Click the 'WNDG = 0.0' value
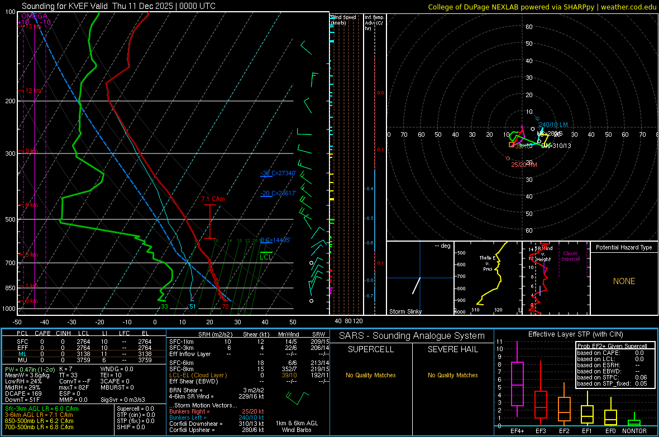Image resolution: width=659 pixels, height=437 pixels. click(117, 369)
